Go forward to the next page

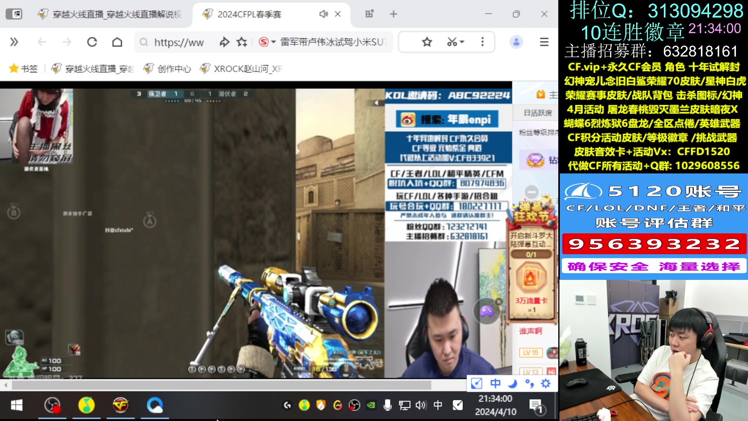[x=67, y=42]
